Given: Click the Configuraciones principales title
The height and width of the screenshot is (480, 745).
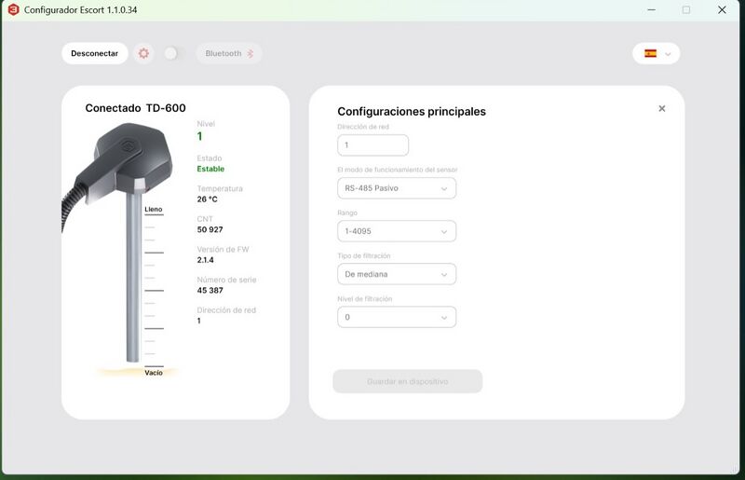Looking at the screenshot, I should click(412, 111).
